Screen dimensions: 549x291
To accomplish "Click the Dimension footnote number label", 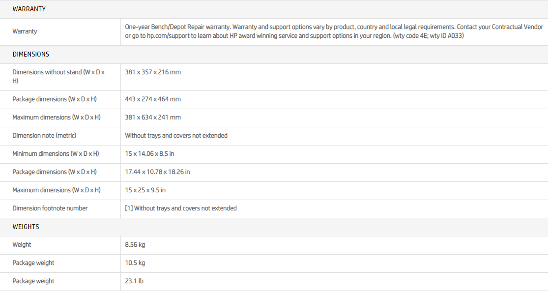I will click(50, 208).
